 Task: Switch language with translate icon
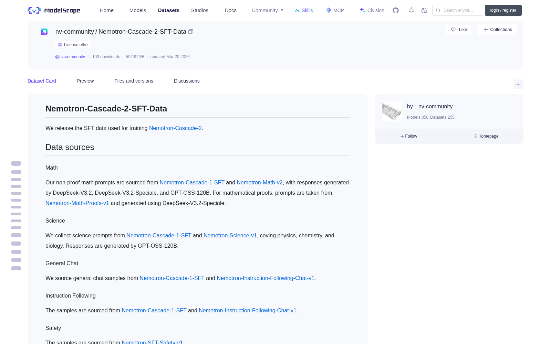(x=424, y=10)
